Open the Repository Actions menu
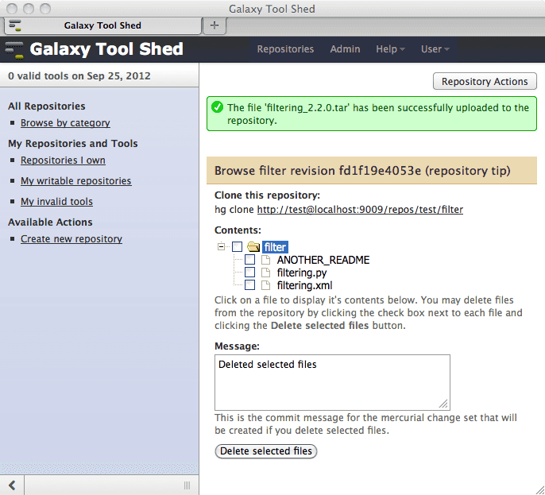The width and height of the screenshot is (545, 495). (485, 81)
